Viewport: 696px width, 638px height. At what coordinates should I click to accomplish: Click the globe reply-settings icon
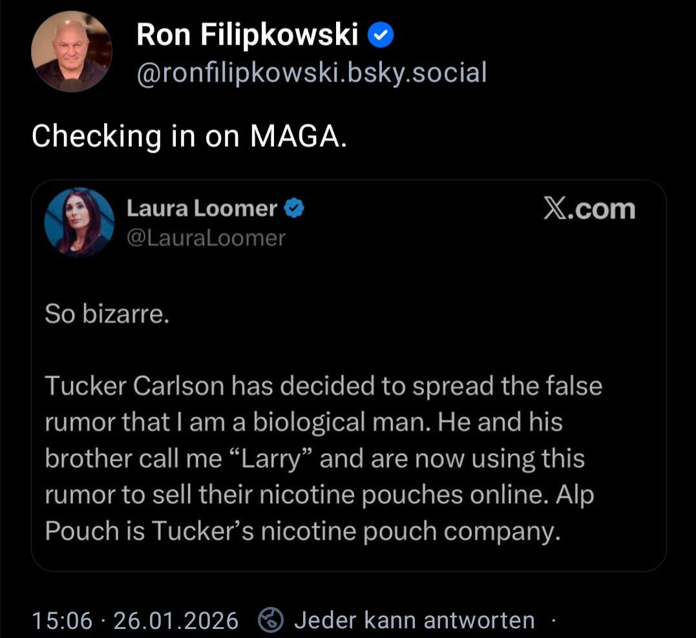tap(271, 621)
